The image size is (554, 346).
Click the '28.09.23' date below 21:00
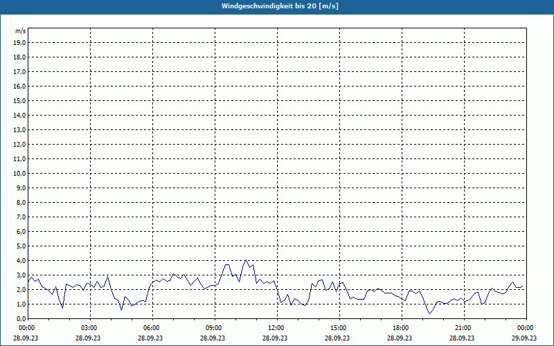pyautogui.click(x=461, y=338)
